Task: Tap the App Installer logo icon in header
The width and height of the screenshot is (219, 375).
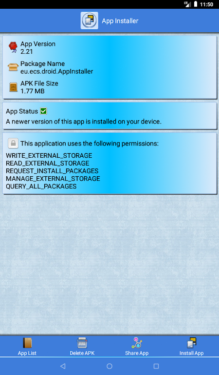Action: tap(90, 21)
